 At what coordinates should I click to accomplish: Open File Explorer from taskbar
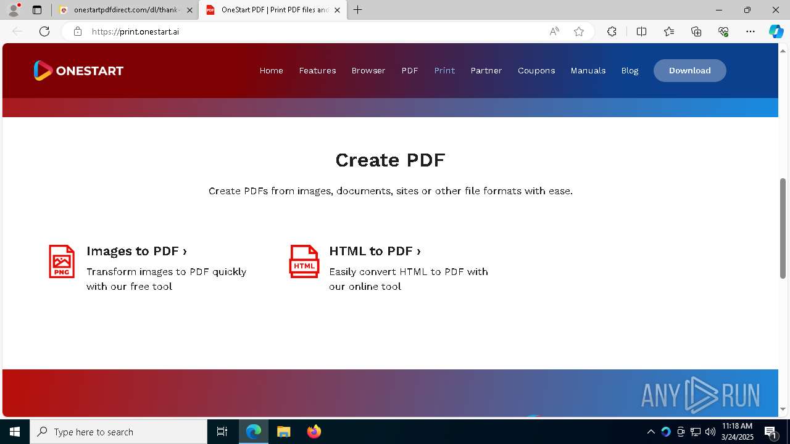pyautogui.click(x=283, y=432)
